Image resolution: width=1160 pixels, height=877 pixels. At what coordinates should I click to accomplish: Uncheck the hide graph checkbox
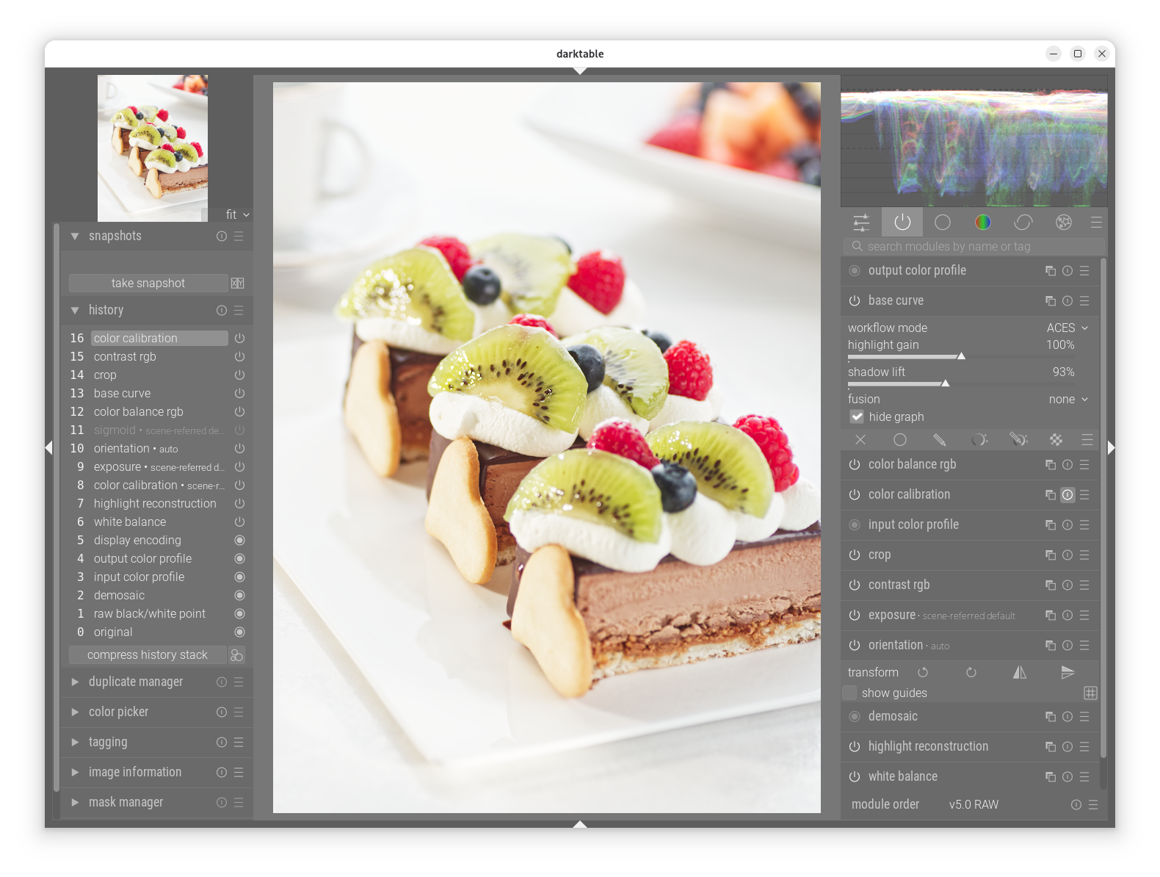857,417
